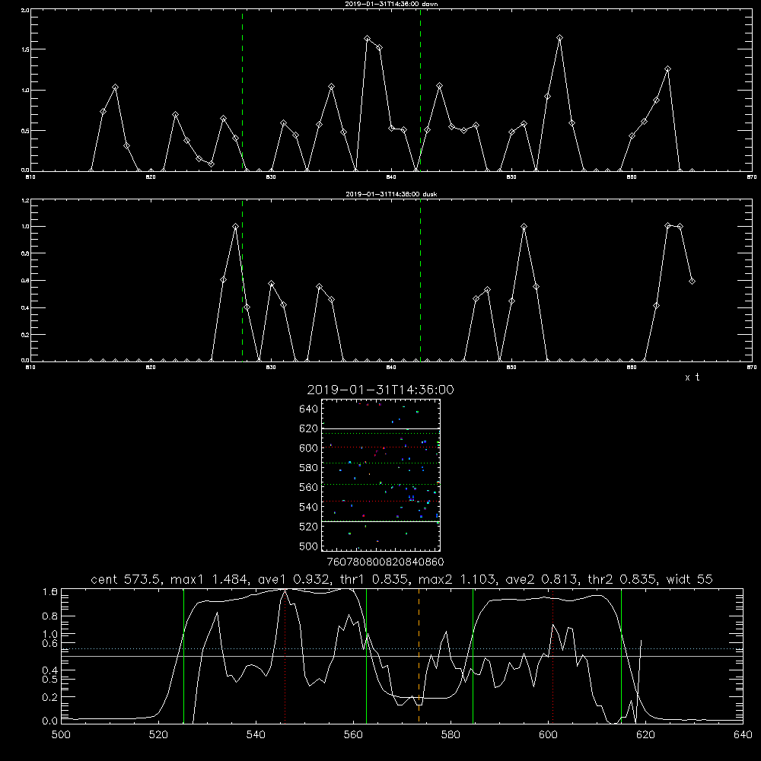The width and height of the screenshot is (761, 761).
Task: Click the dawn plot peak marker at x=863
Action: [668, 69]
